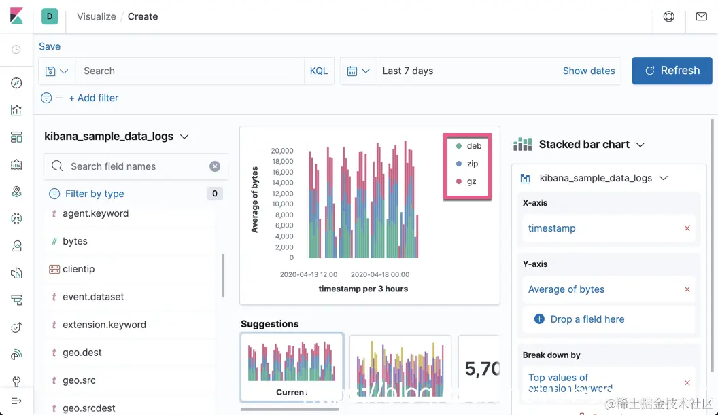This screenshot has width=718, height=415.
Task: Open the Discover compass icon in sidebar
Action: [16, 83]
